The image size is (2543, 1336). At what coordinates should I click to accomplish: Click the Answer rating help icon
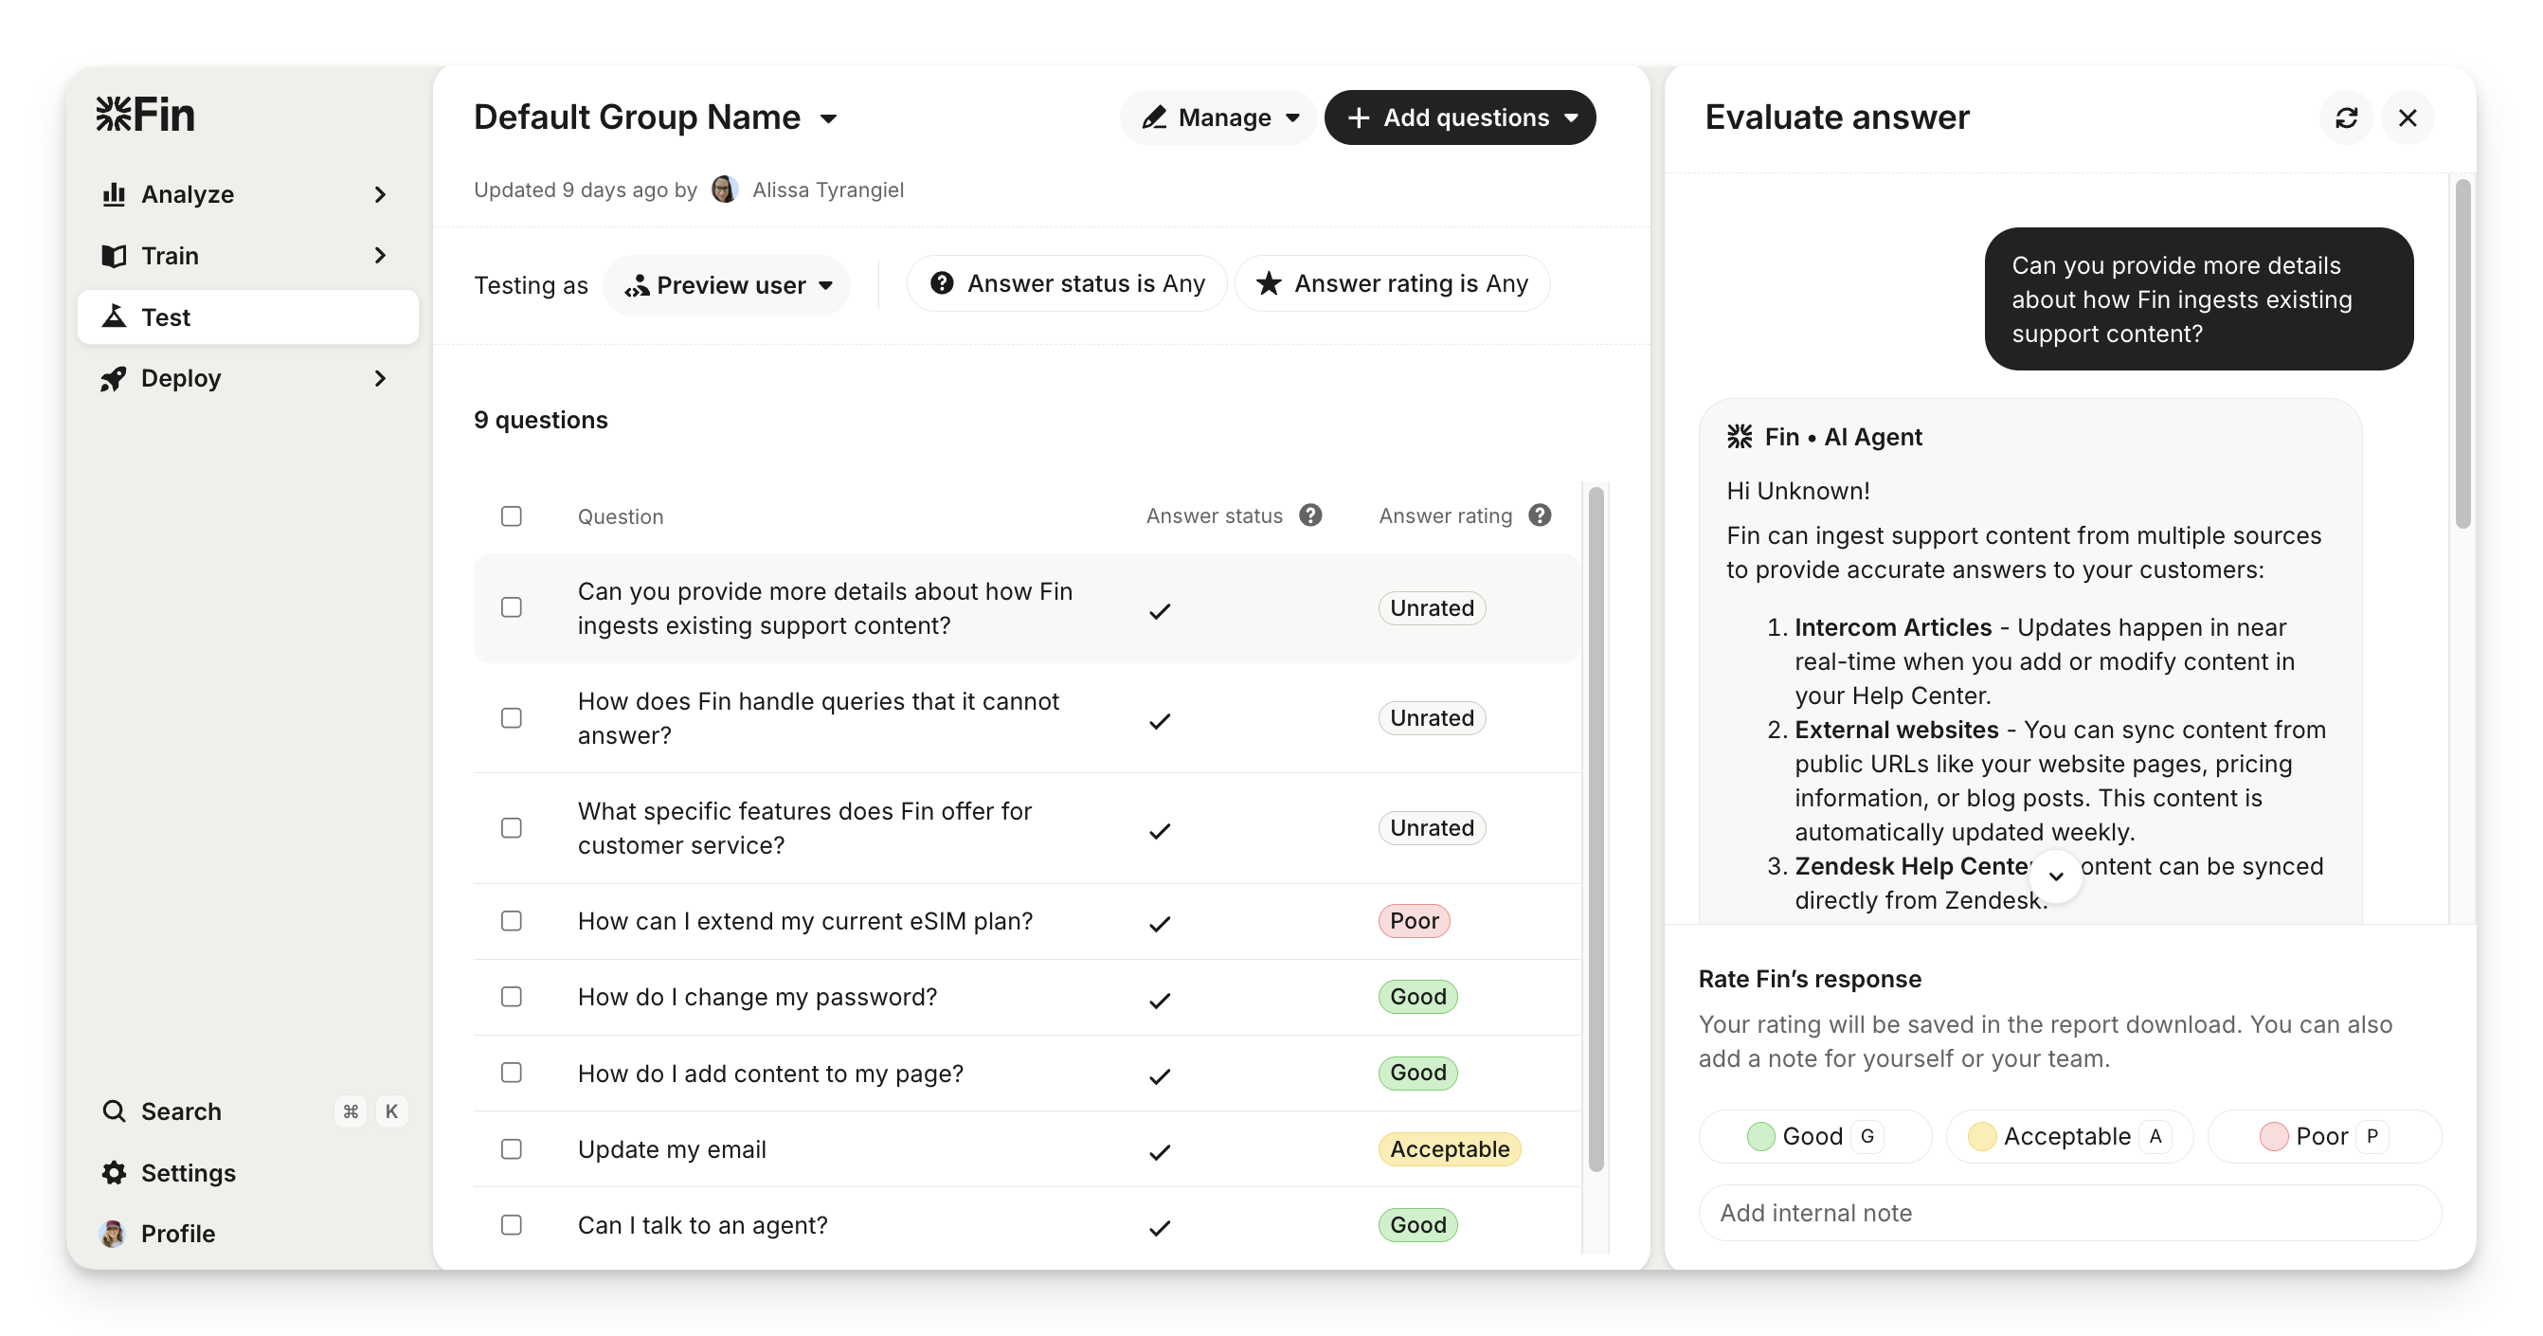point(1539,515)
